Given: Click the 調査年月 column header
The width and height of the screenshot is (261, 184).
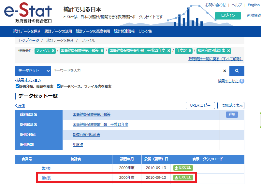Looking at the screenshot, I should 127,159.
